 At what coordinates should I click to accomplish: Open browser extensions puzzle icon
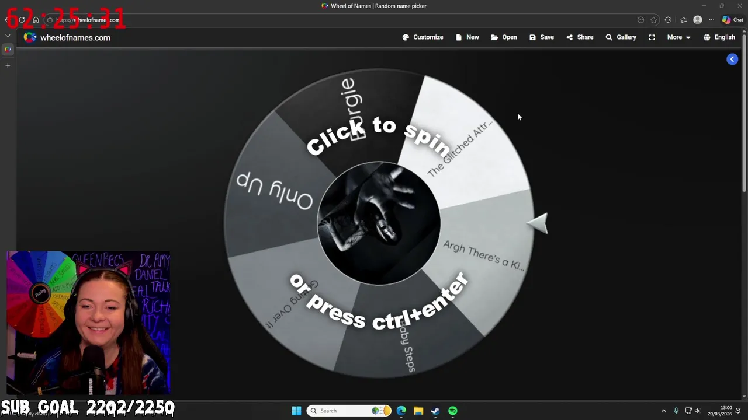coord(668,20)
